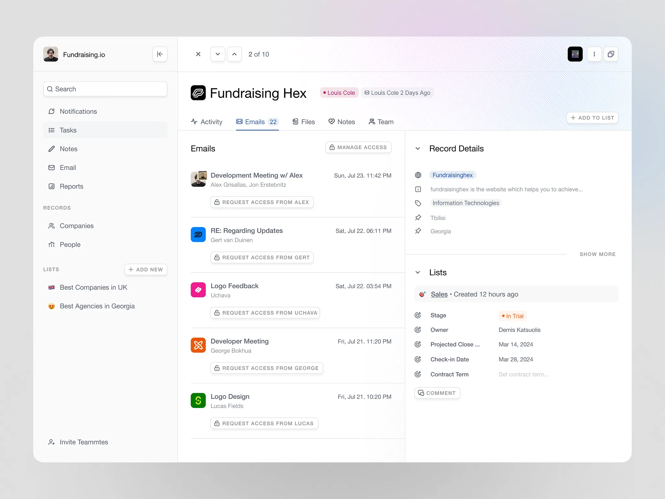Click blue icon of Regarding Updates email
This screenshot has height=499, width=665.
pos(198,235)
